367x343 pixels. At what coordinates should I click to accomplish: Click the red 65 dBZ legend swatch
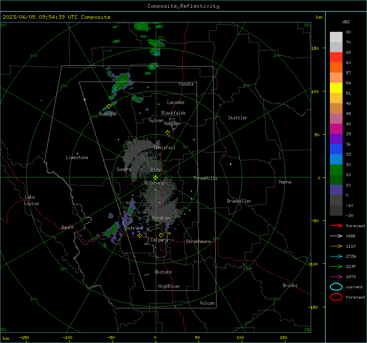pyautogui.click(x=336, y=57)
